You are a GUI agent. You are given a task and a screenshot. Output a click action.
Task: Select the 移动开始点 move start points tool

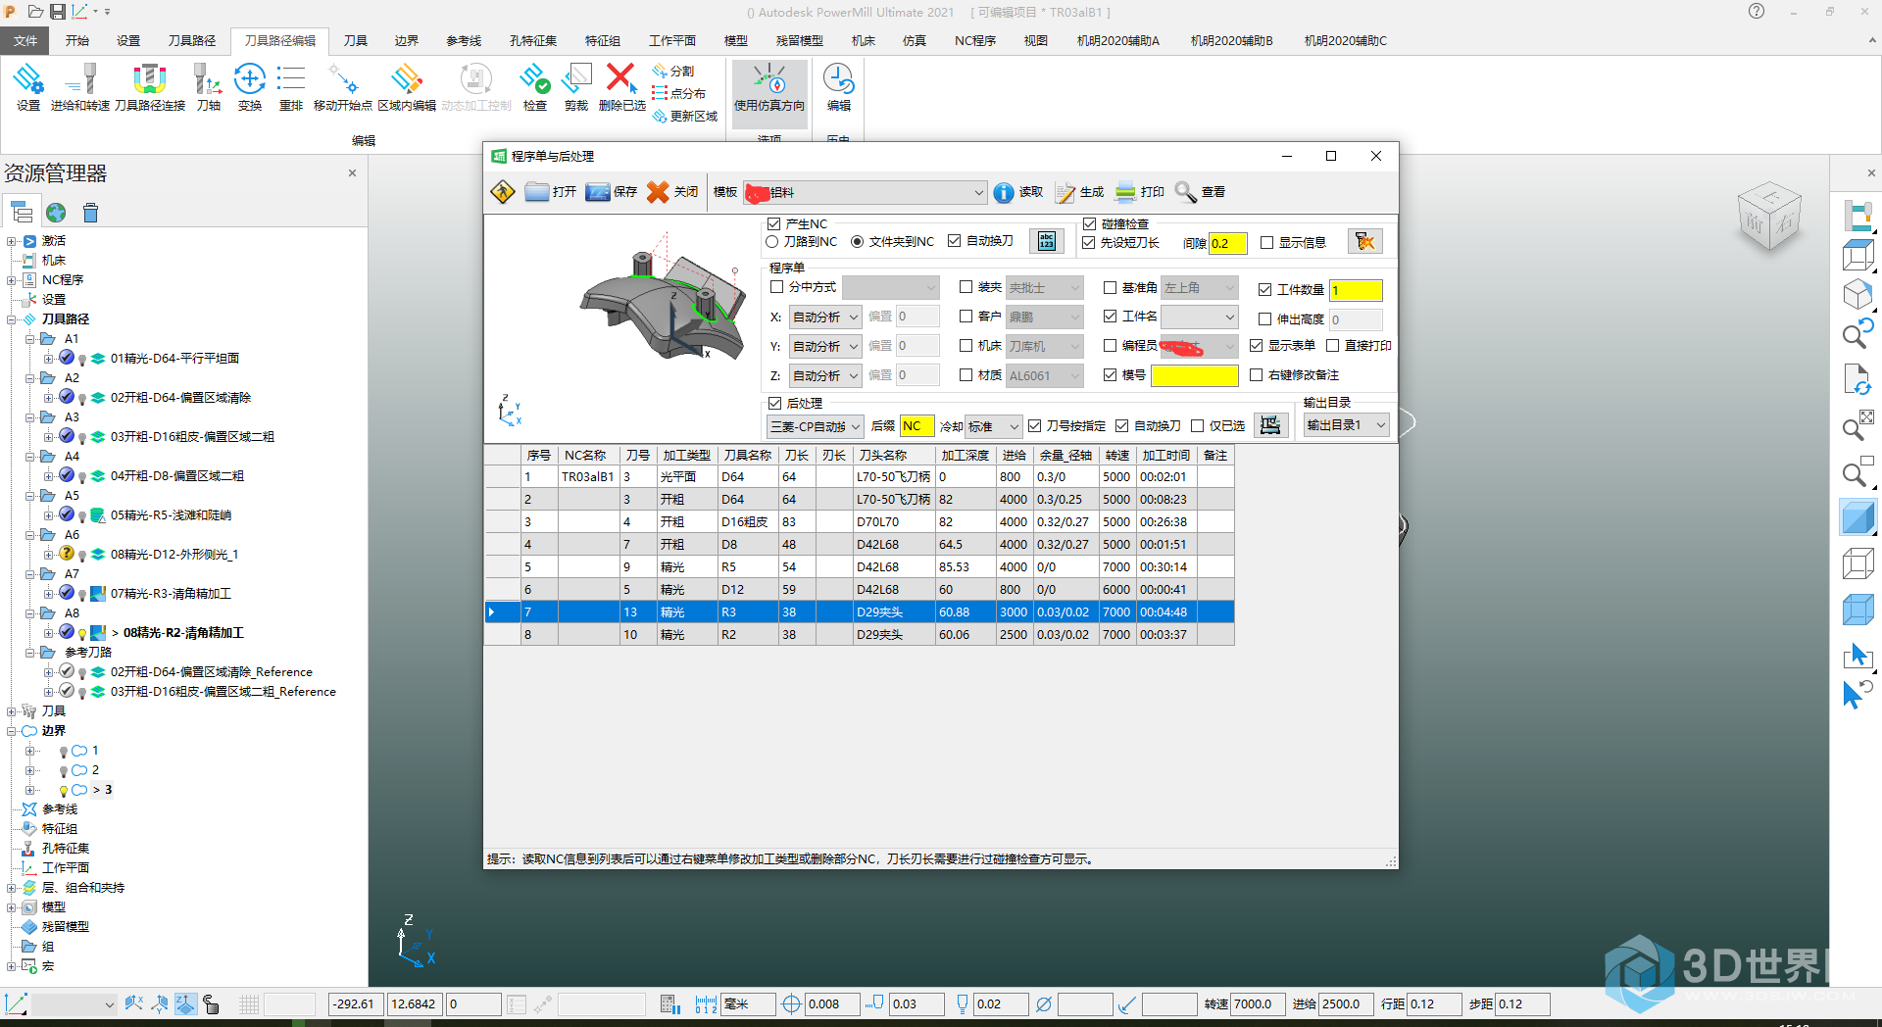343,87
